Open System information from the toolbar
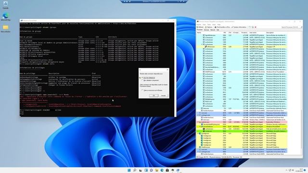This screenshot has width=308, height=173. point(239,27)
